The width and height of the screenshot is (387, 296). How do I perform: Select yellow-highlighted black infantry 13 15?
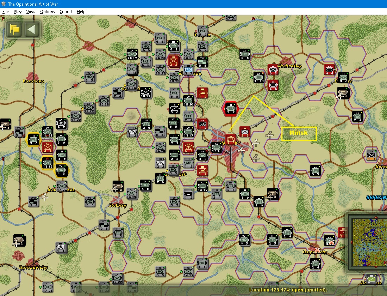click(x=48, y=163)
